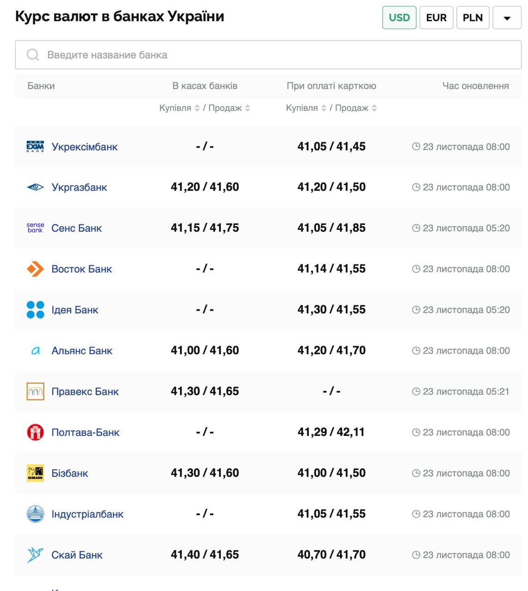Open the more currencies dropdown arrow
Image resolution: width=528 pixels, height=591 pixels.
click(507, 18)
